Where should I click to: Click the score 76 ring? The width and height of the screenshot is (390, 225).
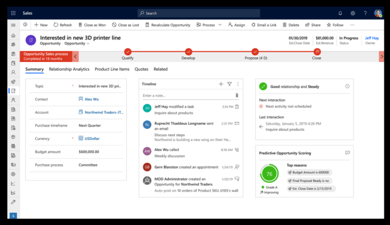click(x=269, y=174)
